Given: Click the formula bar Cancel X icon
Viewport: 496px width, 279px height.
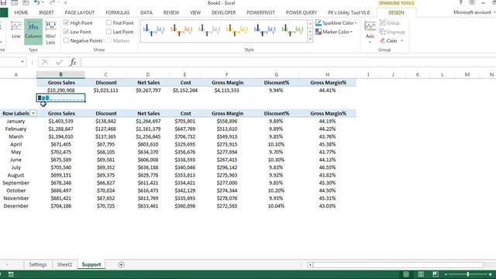Looking at the screenshot, I should pyautogui.click(x=45, y=62).
